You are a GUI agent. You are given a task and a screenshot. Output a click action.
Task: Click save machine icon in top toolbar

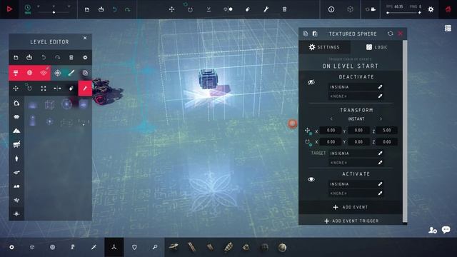click(87, 9)
